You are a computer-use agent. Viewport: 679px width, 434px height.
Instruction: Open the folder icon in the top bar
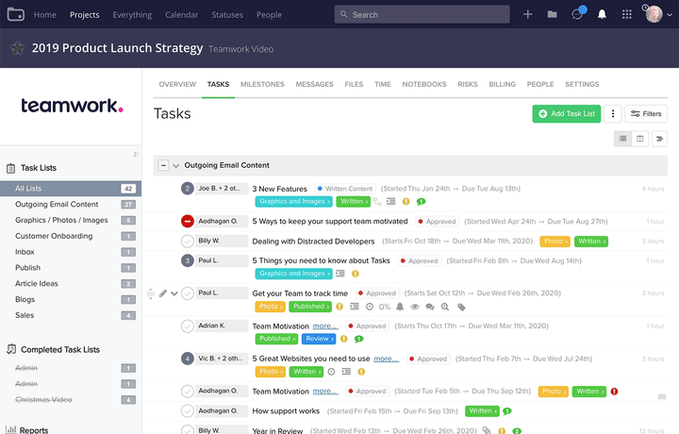[x=552, y=14]
